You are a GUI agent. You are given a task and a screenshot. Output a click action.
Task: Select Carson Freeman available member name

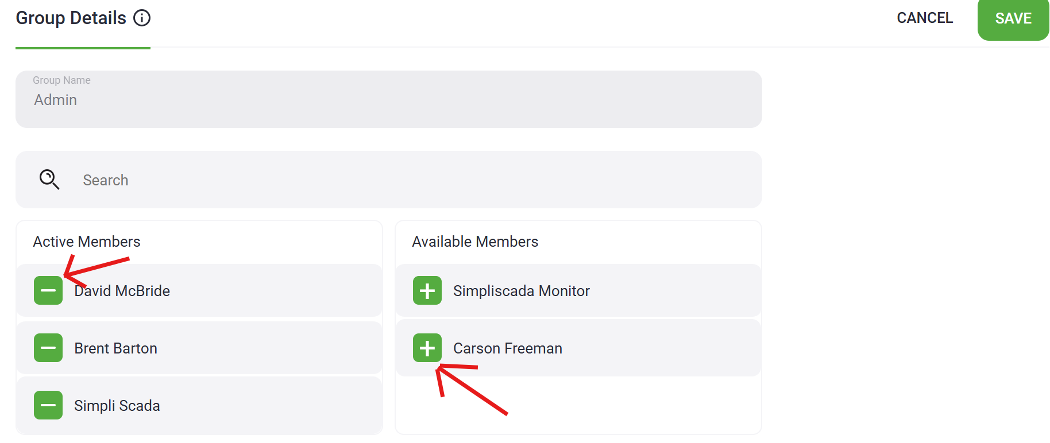pos(507,348)
